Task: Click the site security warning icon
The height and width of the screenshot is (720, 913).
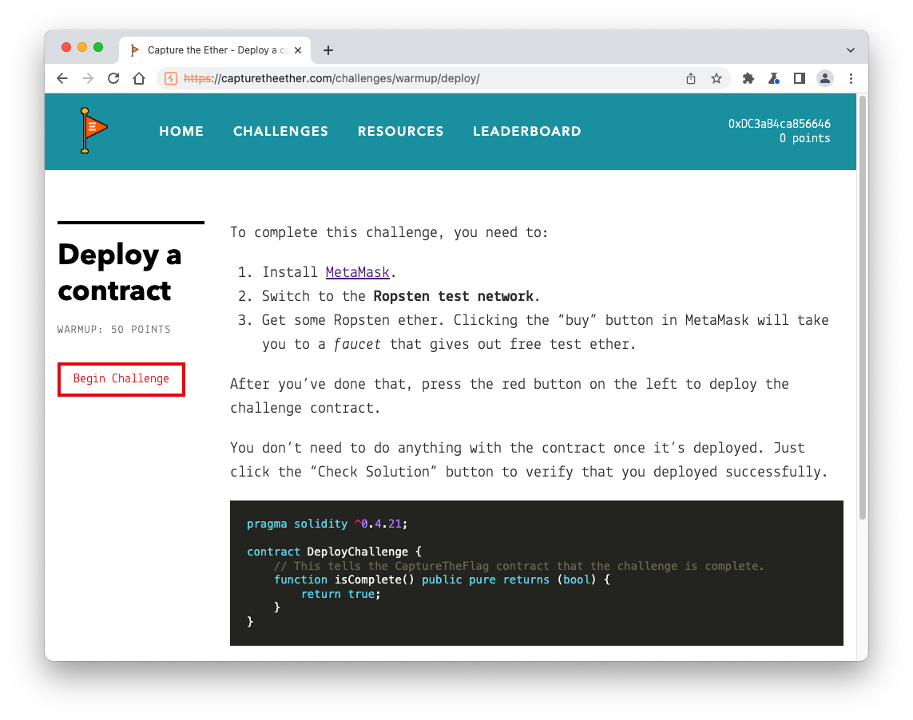Action: point(171,78)
